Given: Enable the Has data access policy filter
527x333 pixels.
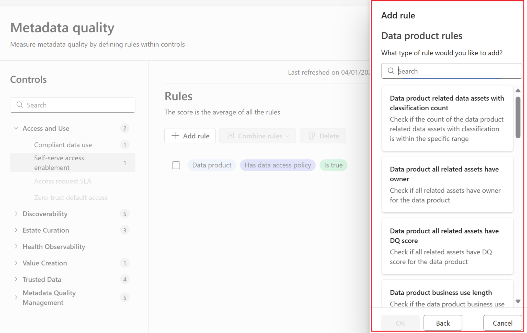Looking at the screenshot, I should coord(278,165).
